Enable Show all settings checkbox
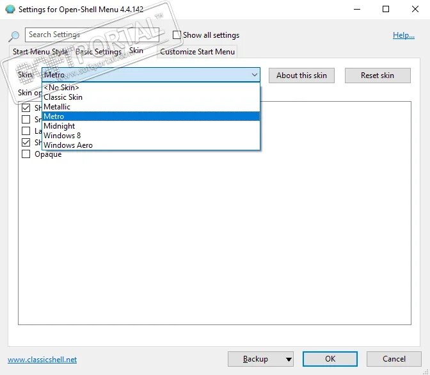 [177, 35]
